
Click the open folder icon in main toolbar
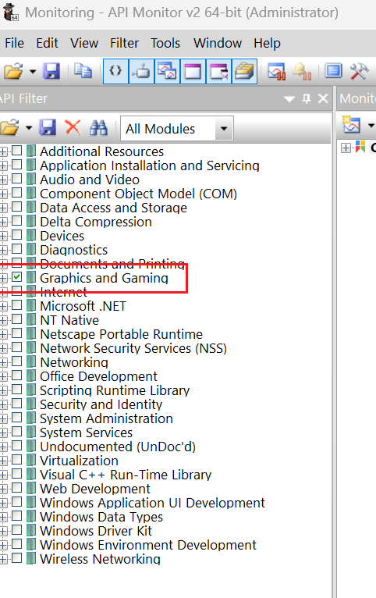click(x=13, y=71)
